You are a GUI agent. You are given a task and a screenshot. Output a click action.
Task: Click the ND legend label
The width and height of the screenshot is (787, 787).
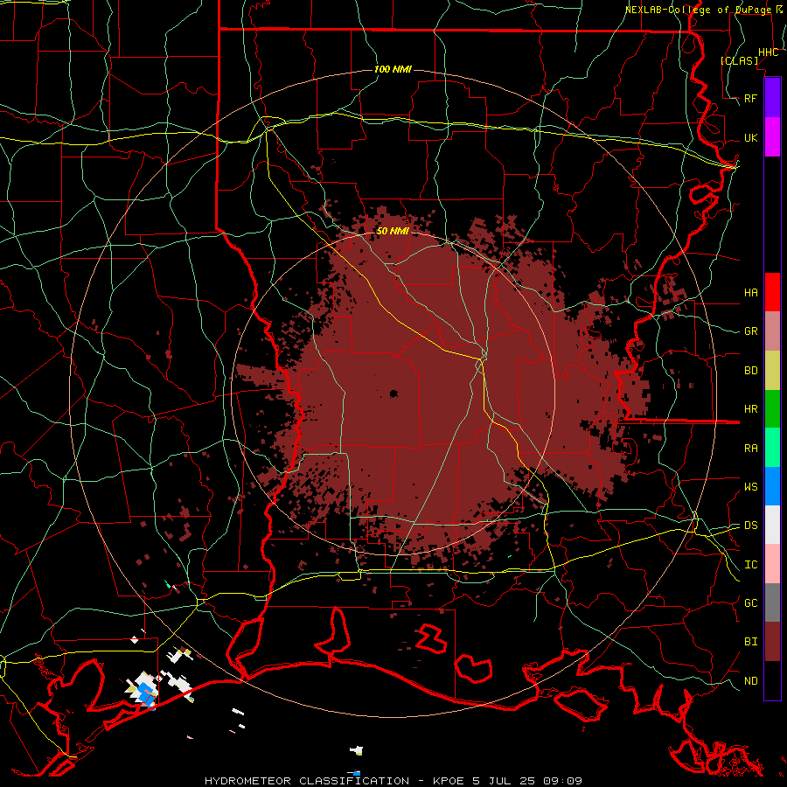(x=751, y=681)
